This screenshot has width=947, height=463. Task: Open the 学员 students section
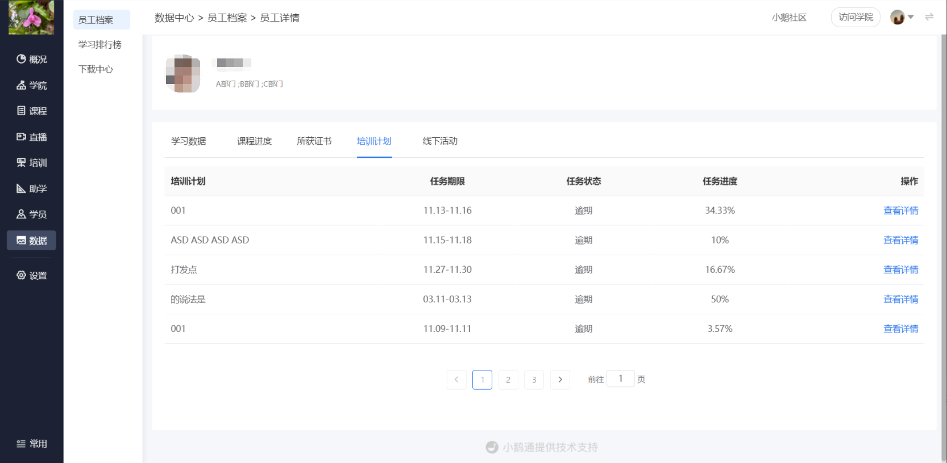(31, 214)
